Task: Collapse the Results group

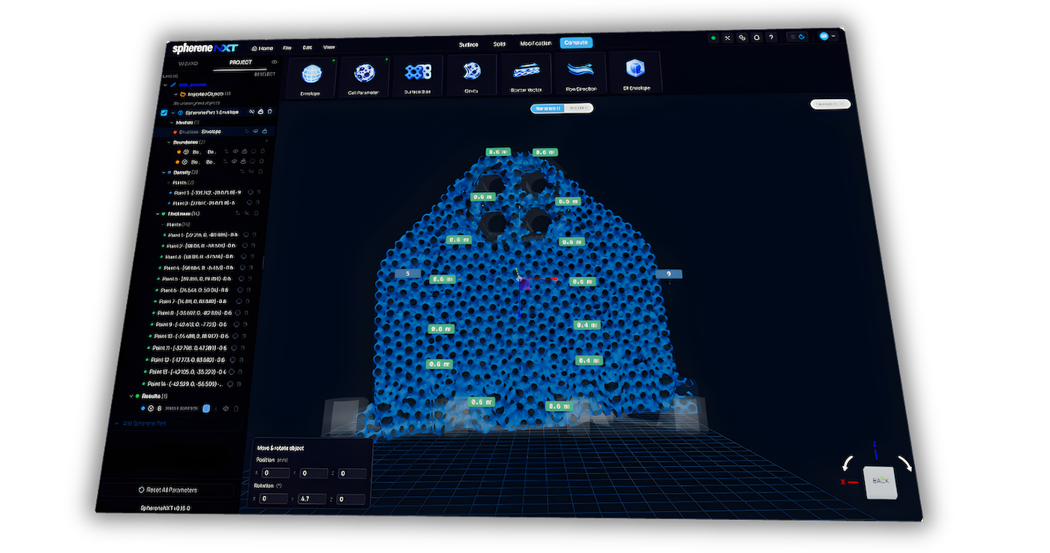Action: [132, 395]
